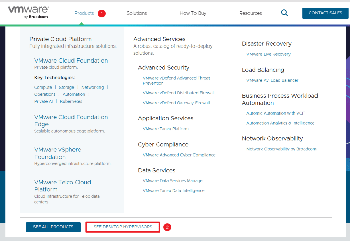Select the Automation technology link
The height and width of the screenshot is (241, 350).
click(x=74, y=94)
